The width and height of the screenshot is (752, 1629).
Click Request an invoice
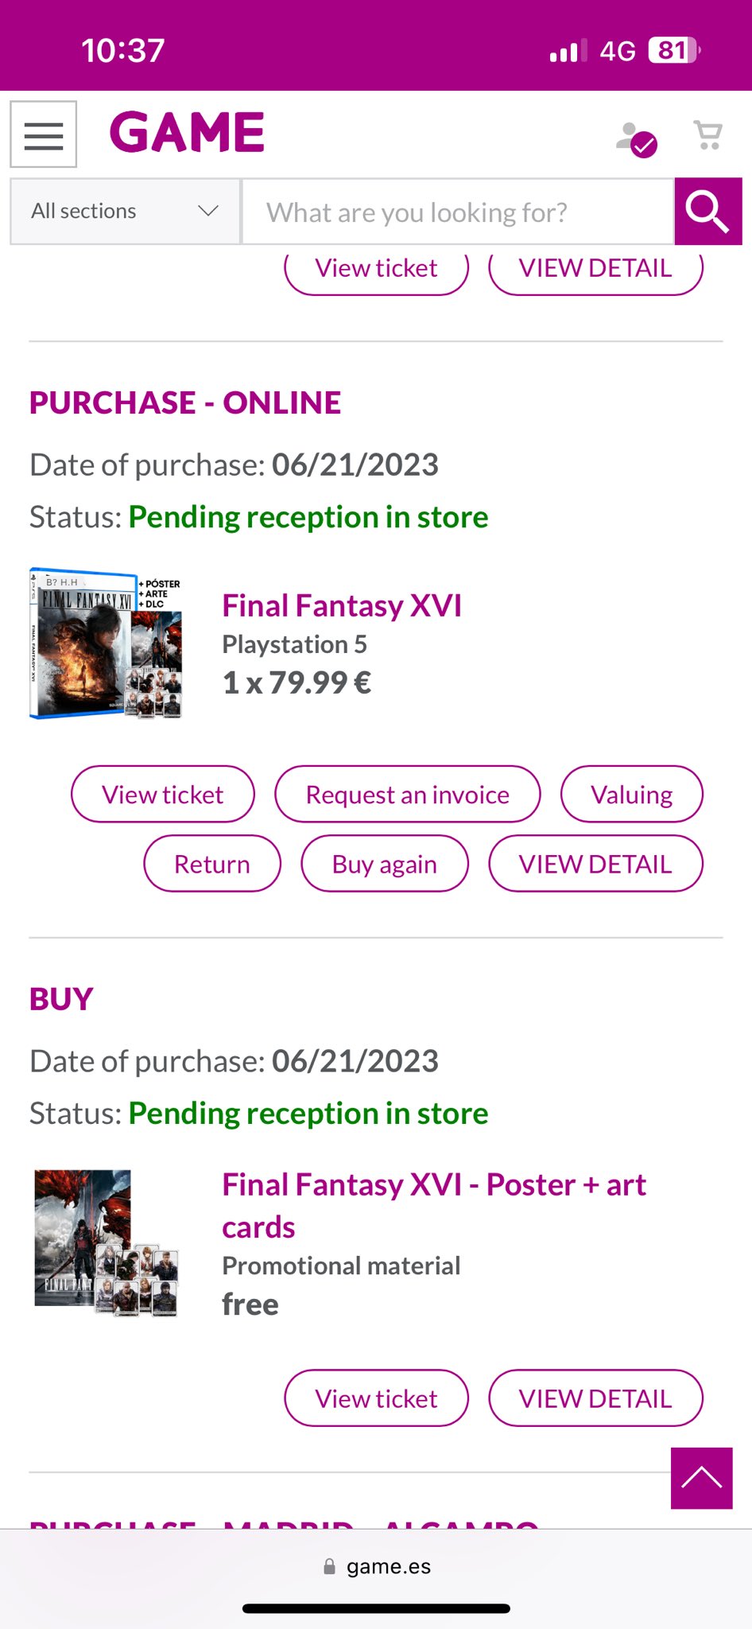point(407,795)
